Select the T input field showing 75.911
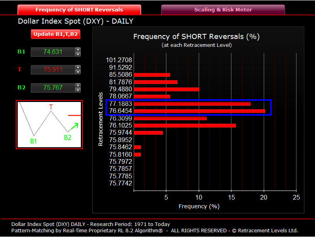This screenshot has height=237, width=315. [53, 70]
